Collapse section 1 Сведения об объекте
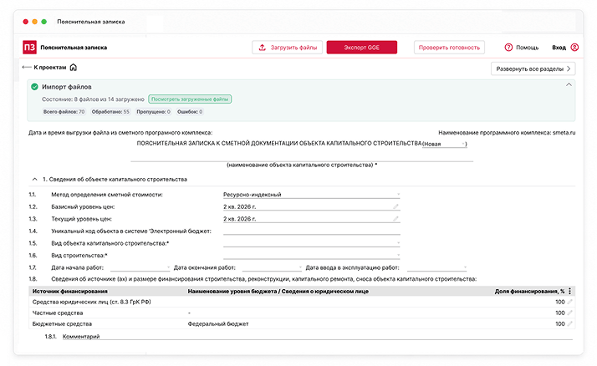 (34, 179)
